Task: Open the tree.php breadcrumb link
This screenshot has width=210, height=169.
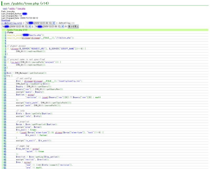Action: click(x=21, y=8)
